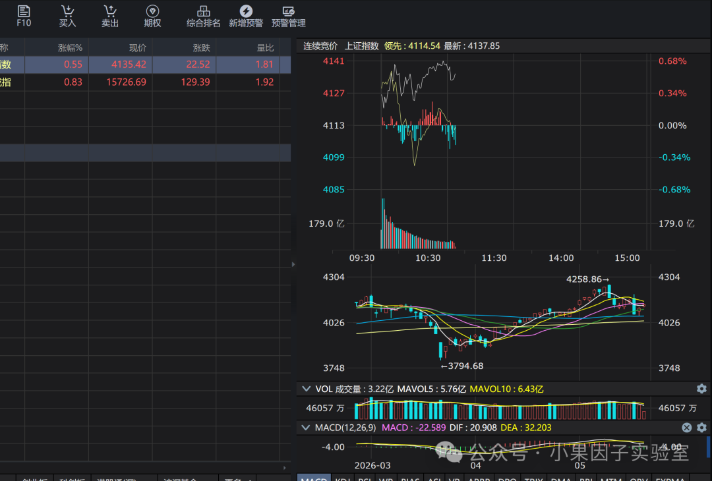This screenshot has height=481, width=712.
Task: Click the 1.81 volume ratio cell
Action: coord(264,65)
